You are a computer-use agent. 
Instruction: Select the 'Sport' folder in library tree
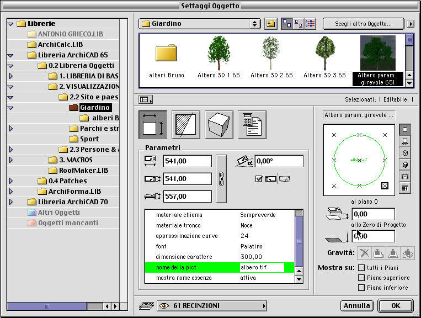pos(89,139)
